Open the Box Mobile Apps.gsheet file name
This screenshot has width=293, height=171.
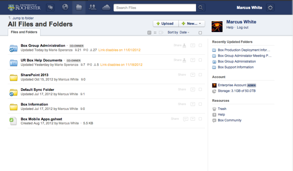coord(41,119)
